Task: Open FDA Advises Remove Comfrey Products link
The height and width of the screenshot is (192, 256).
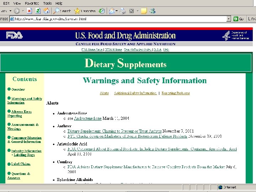Action: [146, 167]
